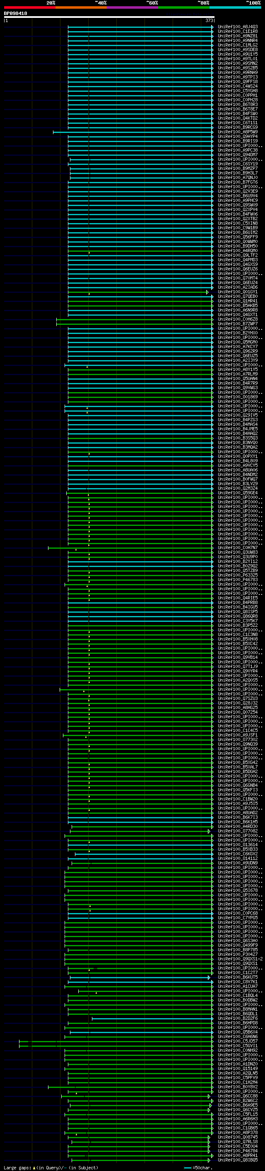The width and height of the screenshot is (265, 1171).
Task: Click hit label UniRef100_A9RNA9
Action: [238, 73]
